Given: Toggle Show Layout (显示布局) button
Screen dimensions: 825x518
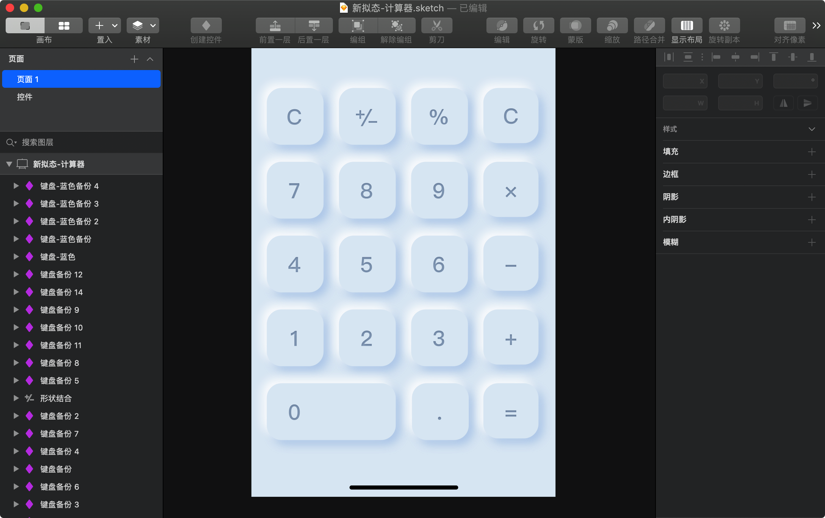Looking at the screenshot, I should coord(687,26).
